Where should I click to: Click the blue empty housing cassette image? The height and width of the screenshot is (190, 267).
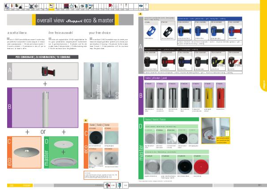click(x=151, y=31)
